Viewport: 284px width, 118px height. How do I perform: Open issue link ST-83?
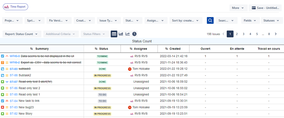point(14,107)
